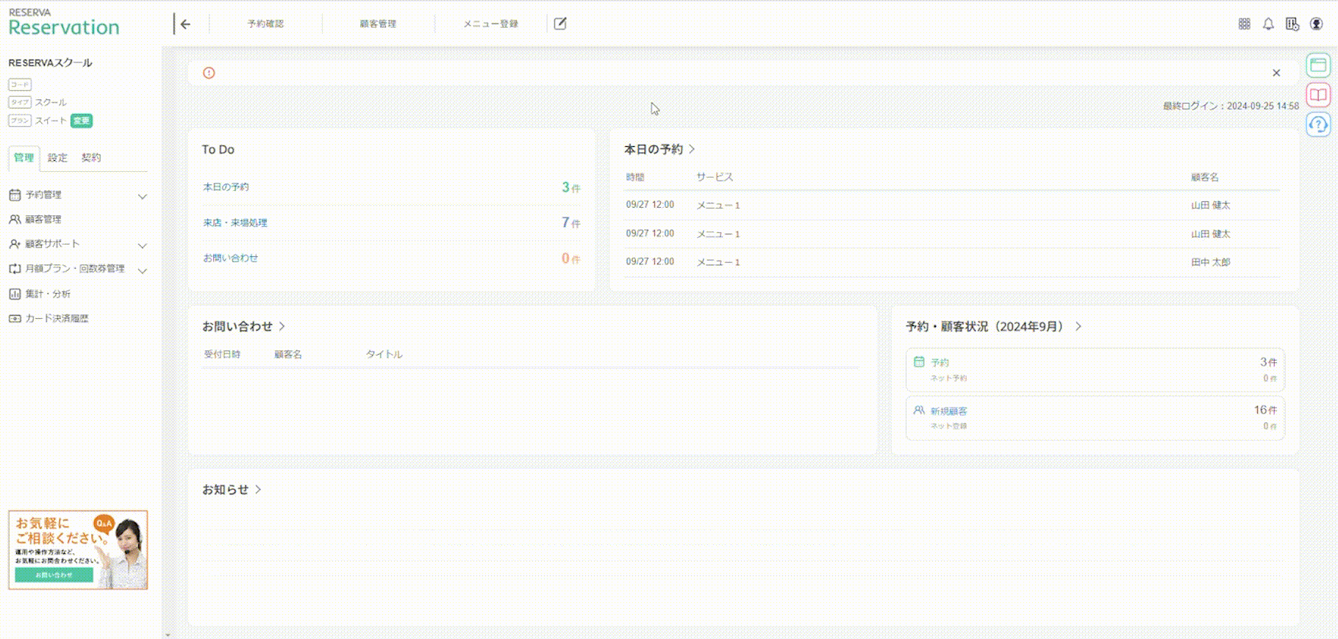Open 予約確認 in top navigation

click(265, 24)
